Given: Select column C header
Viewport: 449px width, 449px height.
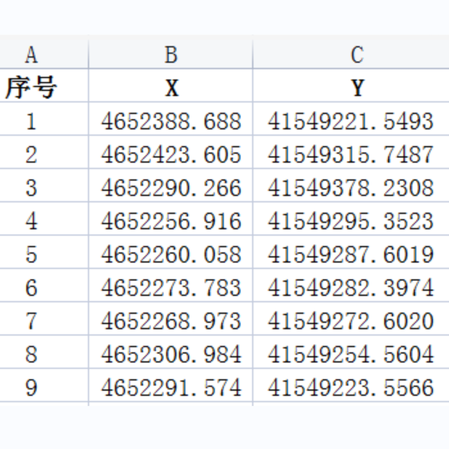Looking at the screenshot, I should [x=352, y=54].
